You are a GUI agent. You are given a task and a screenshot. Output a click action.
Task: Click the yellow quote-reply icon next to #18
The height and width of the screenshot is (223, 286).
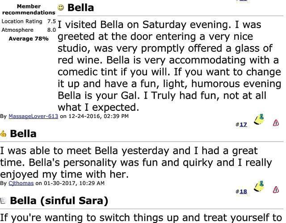coord(259,187)
